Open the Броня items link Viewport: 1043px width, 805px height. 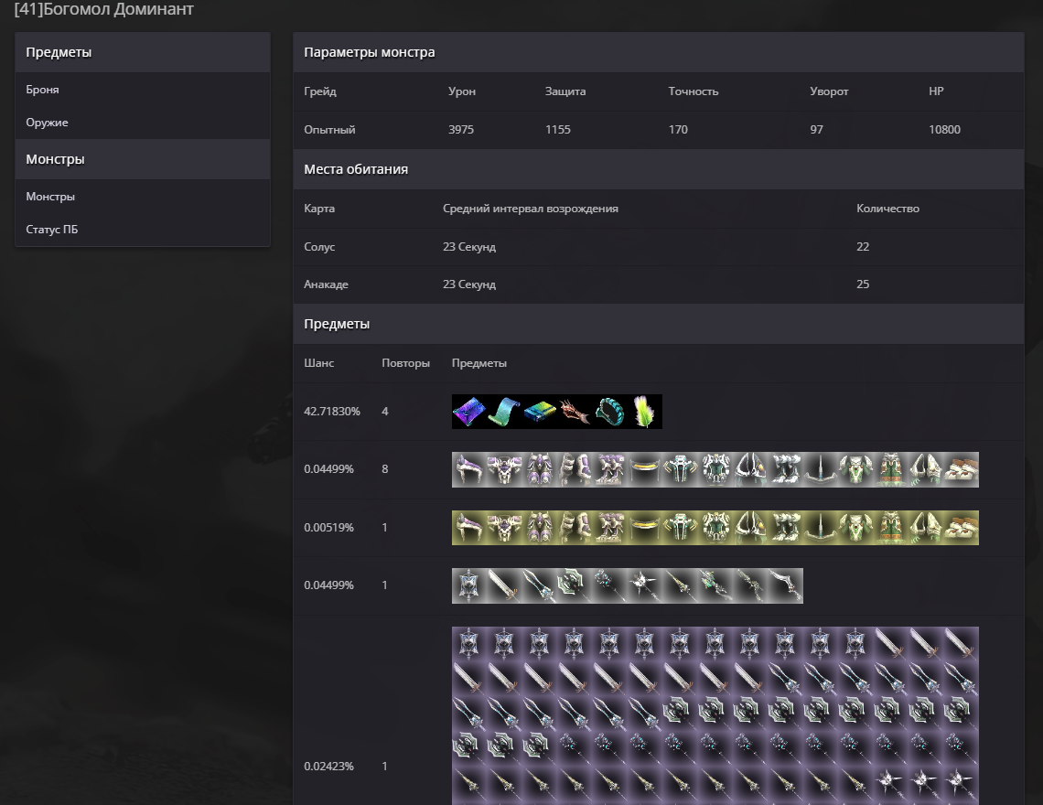[42, 90]
